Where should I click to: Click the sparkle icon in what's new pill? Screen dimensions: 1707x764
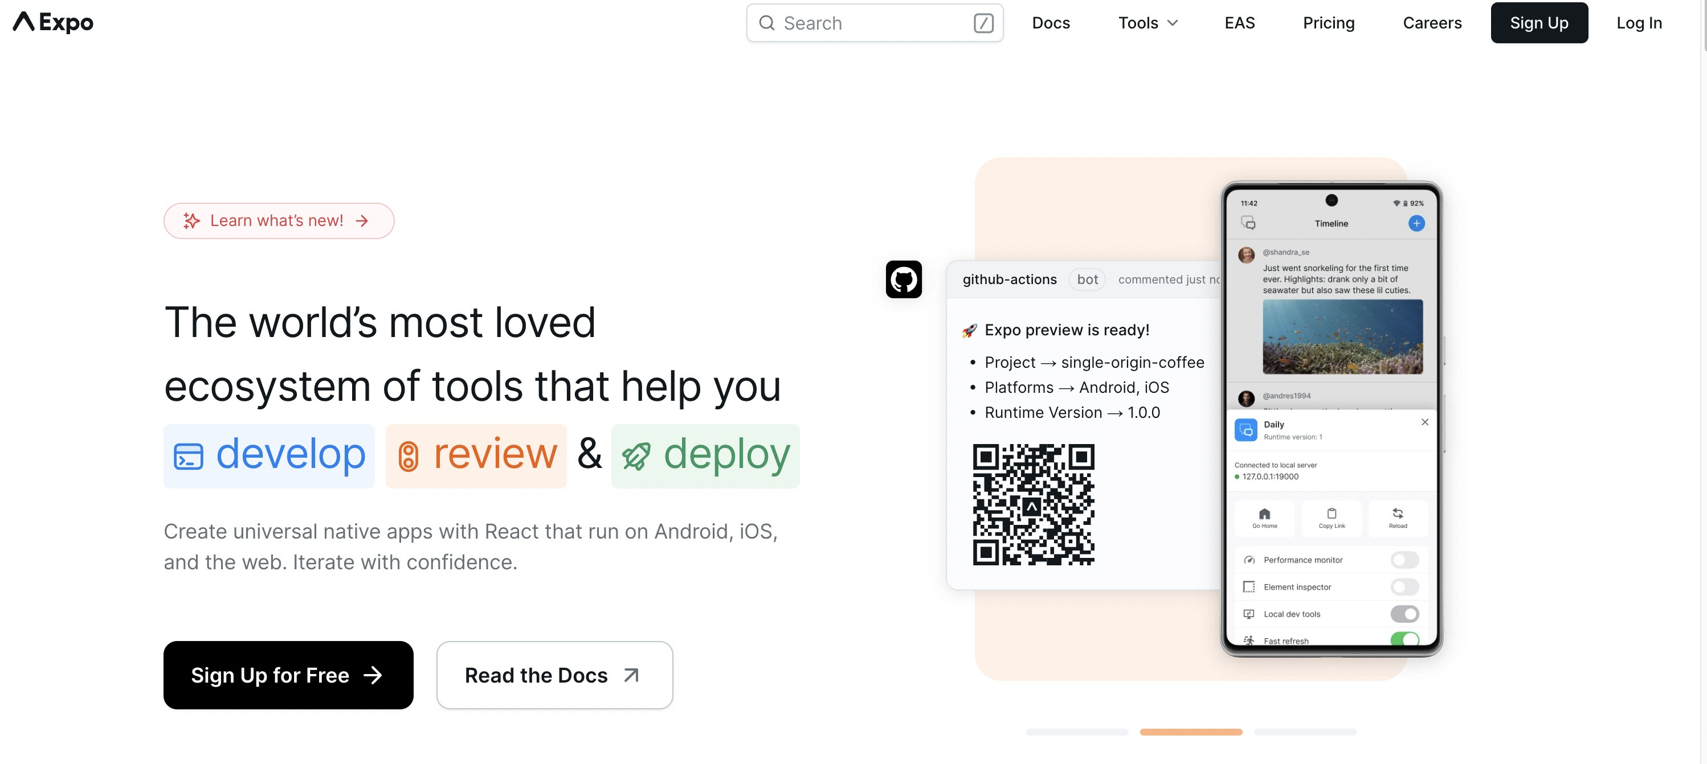191,220
